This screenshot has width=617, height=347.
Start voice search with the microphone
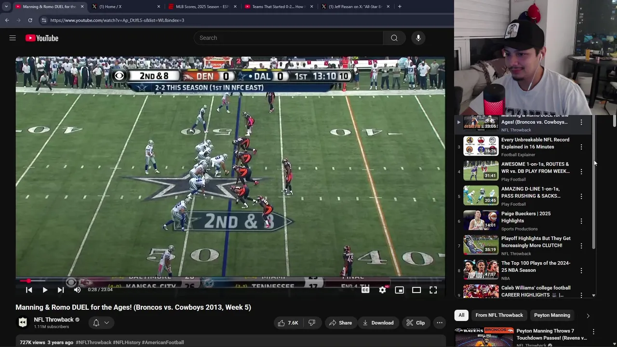pyautogui.click(x=418, y=38)
